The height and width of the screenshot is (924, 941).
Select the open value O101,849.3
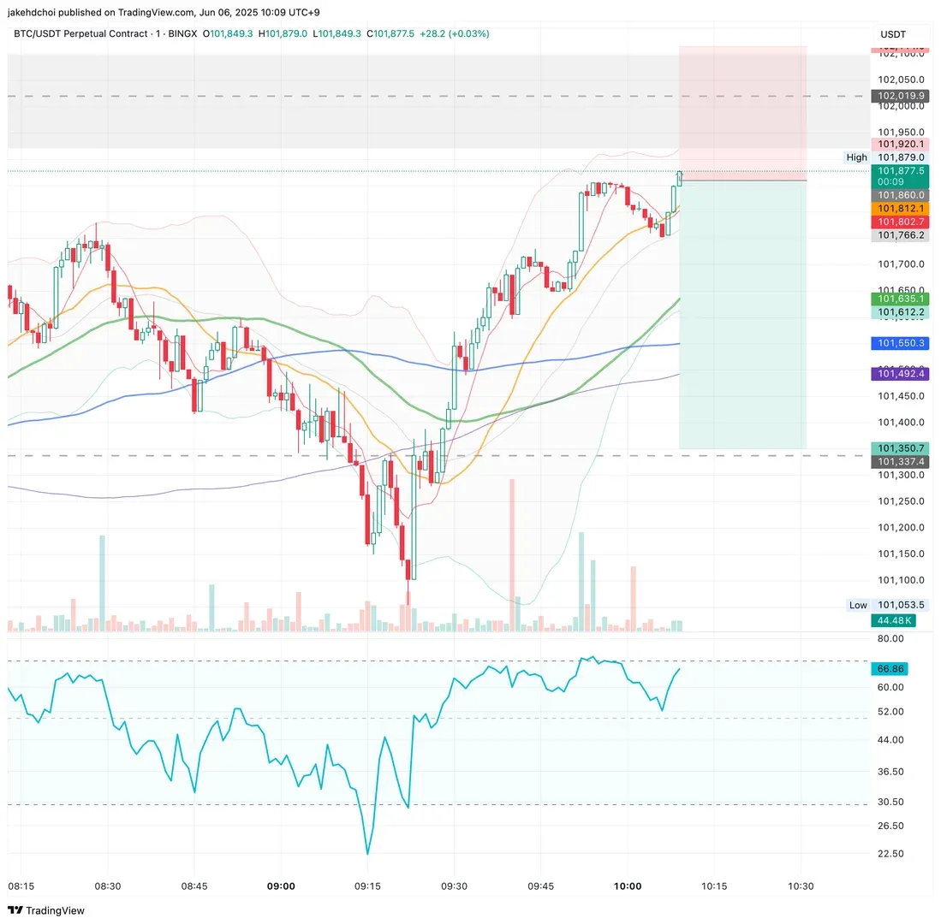point(228,33)
